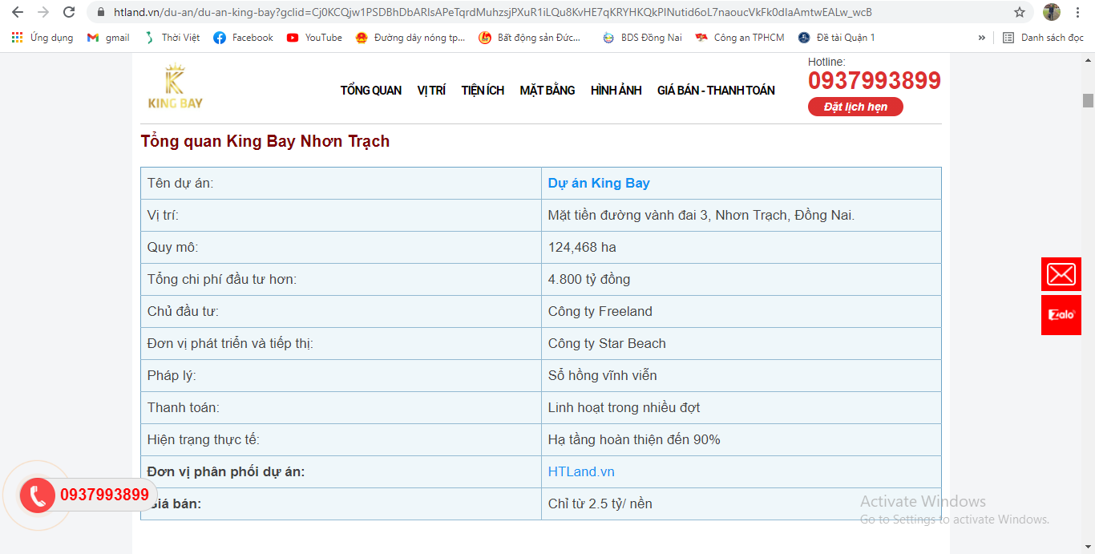Open the MẶT BẰNG section
This screenshot has height=554, width=1095.
pyautogui.click(x=547, y=91)
